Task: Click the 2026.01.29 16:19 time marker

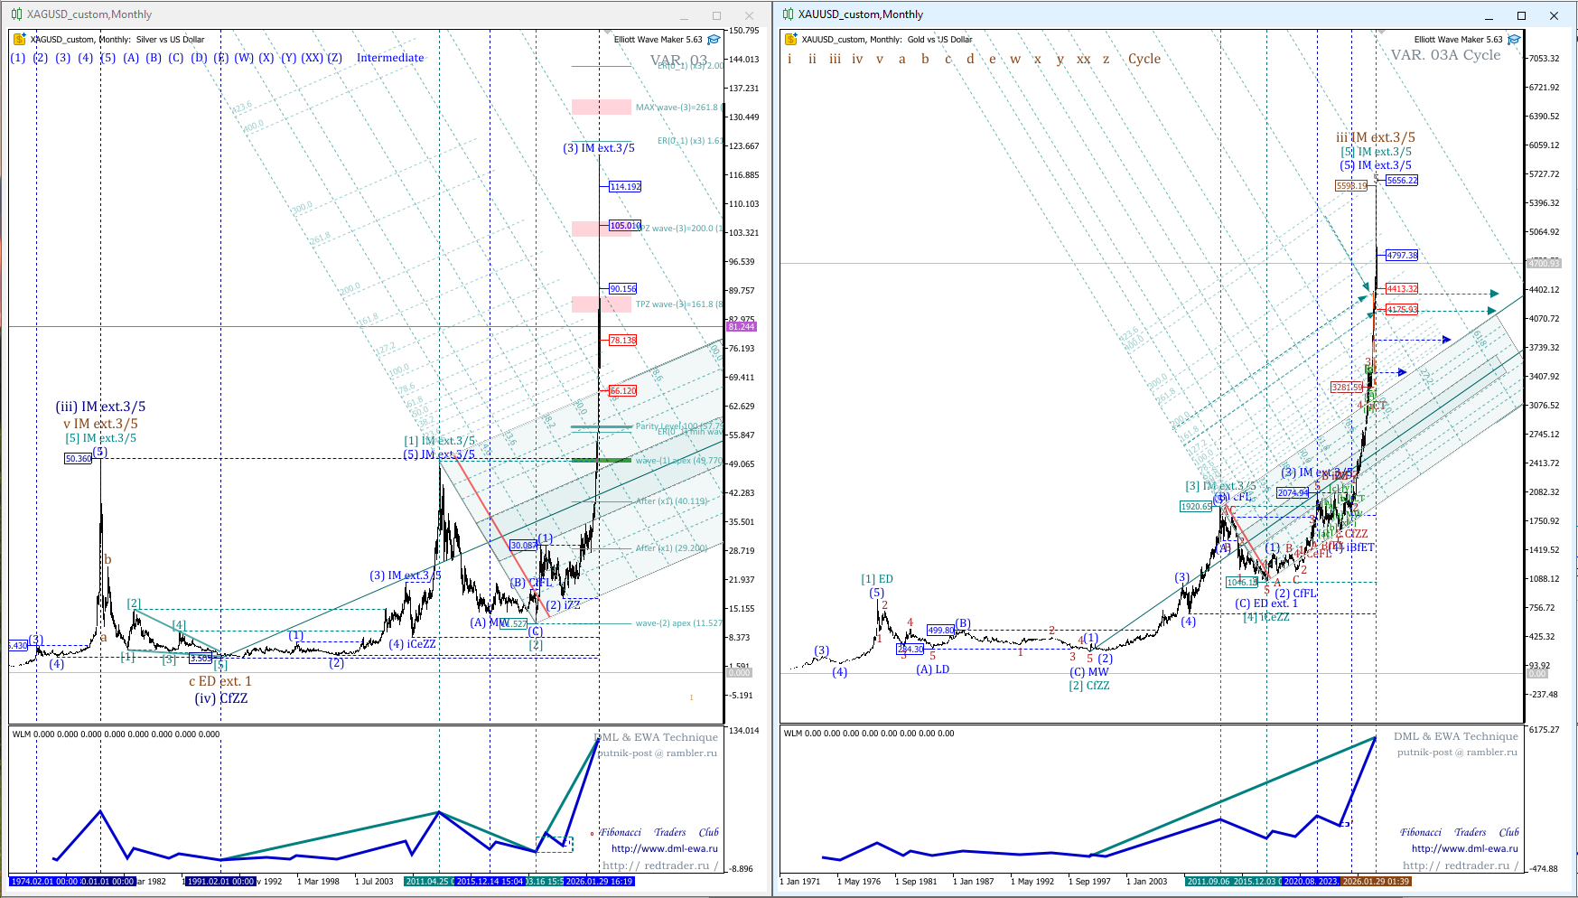Action: coord(599,881)
